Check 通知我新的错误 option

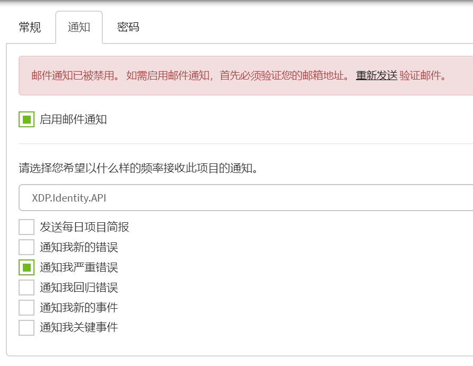click(x=27, y=247)
